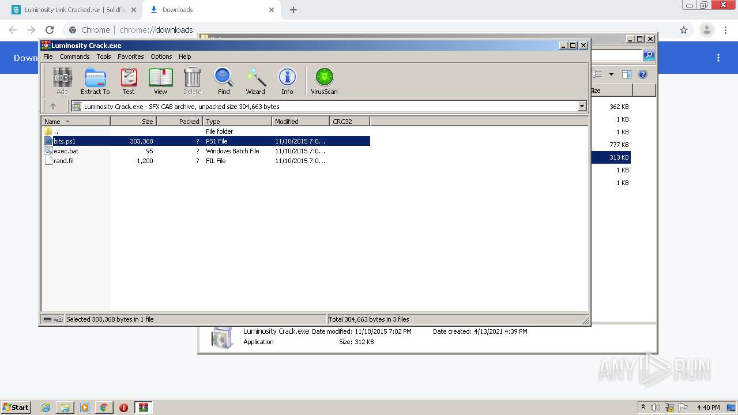Viewport: 738px width, 415px height.
Task: Open the Help menu
Action: tap(184, 56)
